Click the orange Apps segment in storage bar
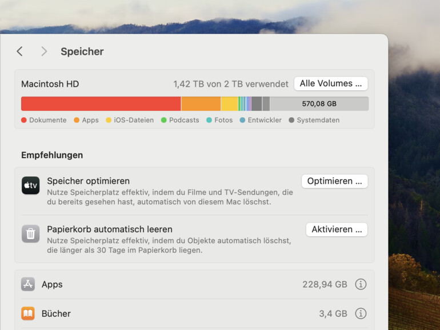 click(201, 104)
